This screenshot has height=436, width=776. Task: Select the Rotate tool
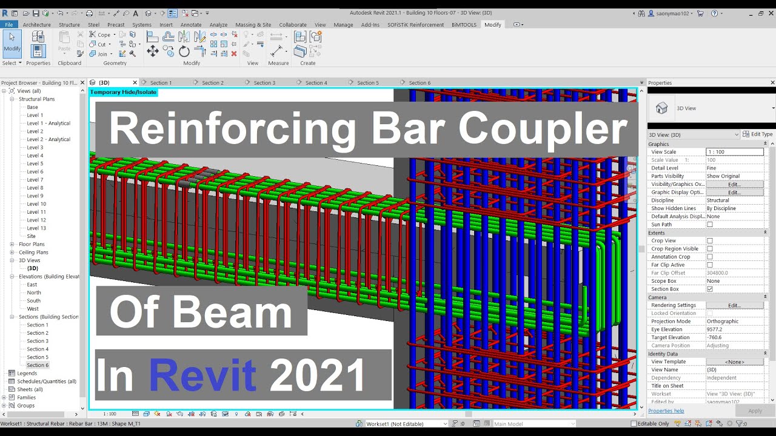(184, 51)
